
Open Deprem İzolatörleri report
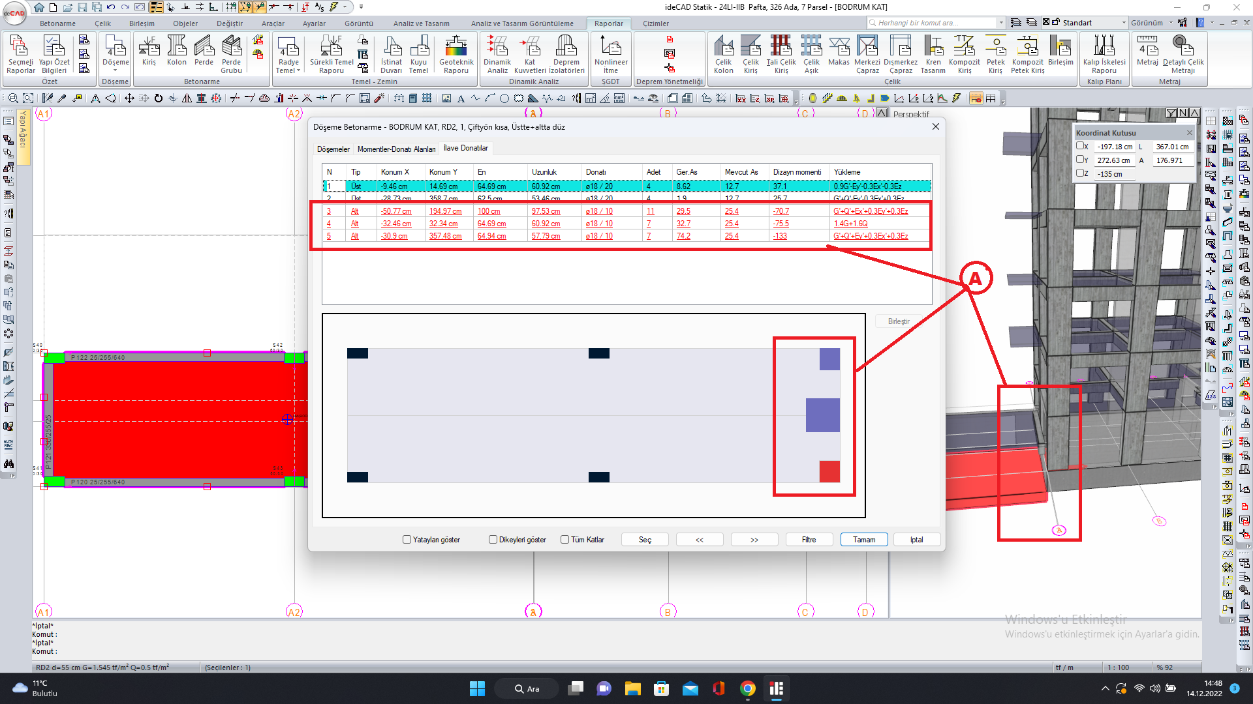pyautogui.click(x=566, y=55)
